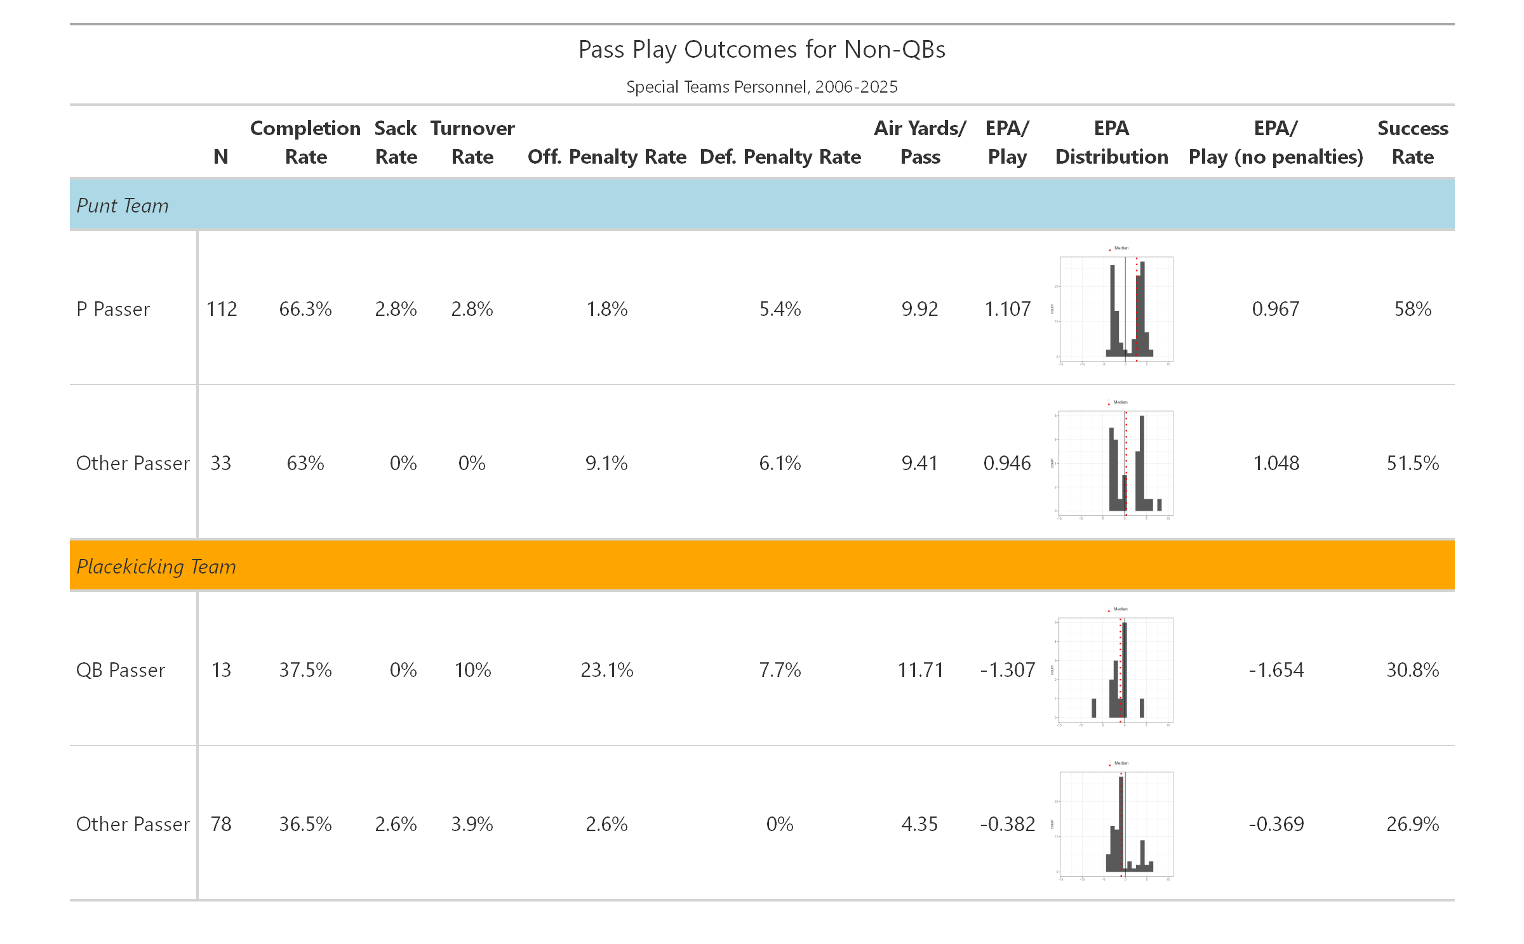Click the placekicking Other Passer EPA histogram
Screen dimensions: 1524x944
(x=1115, y=824)
